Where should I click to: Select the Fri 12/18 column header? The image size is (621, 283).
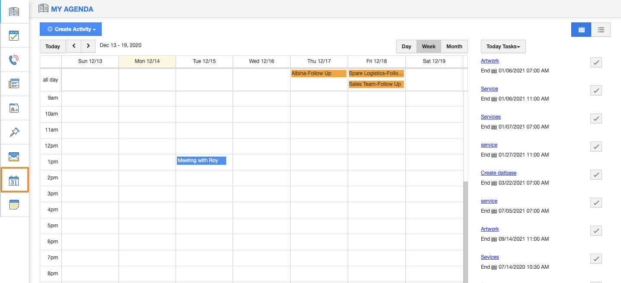point(376,61)
